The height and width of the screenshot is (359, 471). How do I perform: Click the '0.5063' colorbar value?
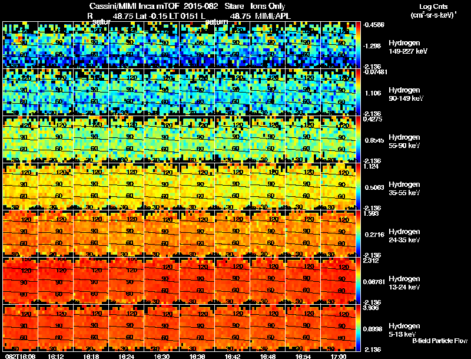pyautogui.click(x=374, y=187)
